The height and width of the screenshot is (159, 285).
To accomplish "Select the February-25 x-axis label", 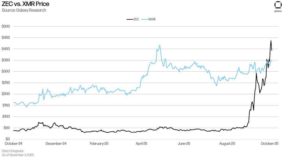I will coord(99,143).
